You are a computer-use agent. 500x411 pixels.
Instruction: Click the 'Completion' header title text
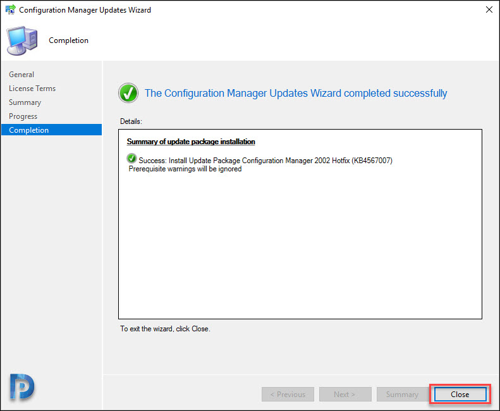tap(68, 40)
